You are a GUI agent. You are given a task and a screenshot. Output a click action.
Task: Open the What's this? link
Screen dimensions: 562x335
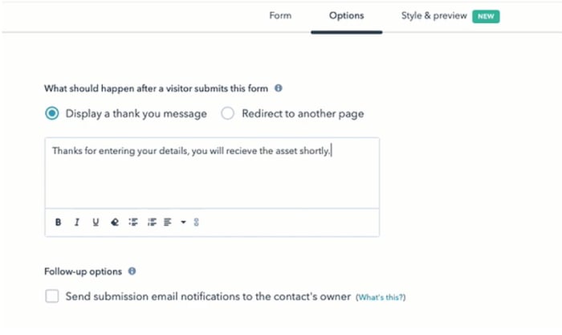tap(381, 297)
